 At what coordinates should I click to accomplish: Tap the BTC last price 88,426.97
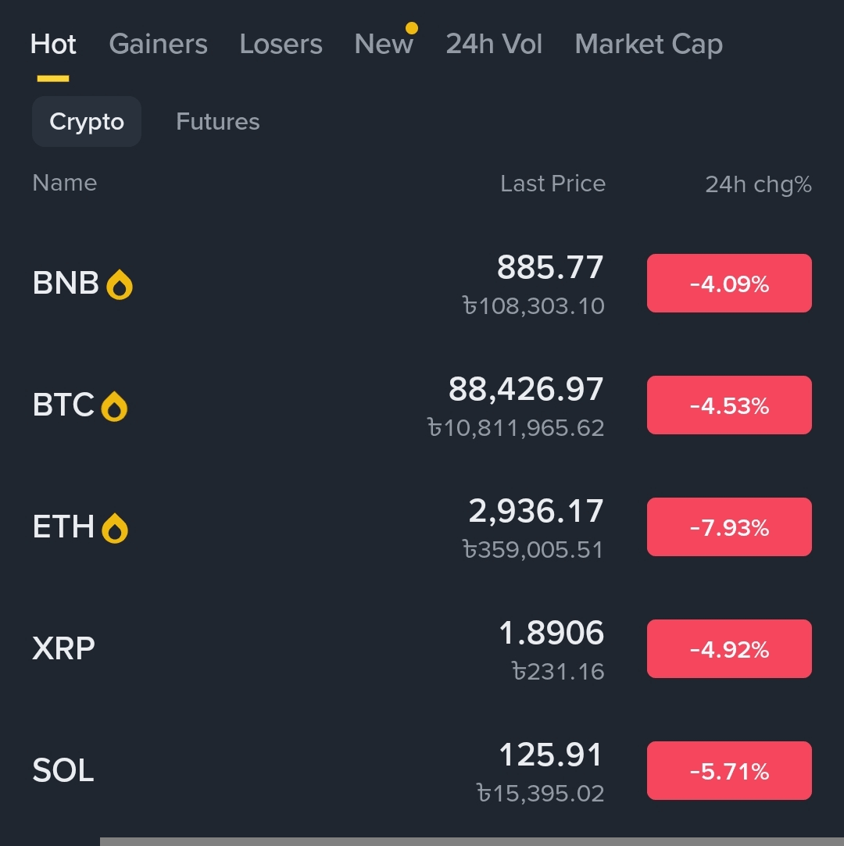[526, 390]
